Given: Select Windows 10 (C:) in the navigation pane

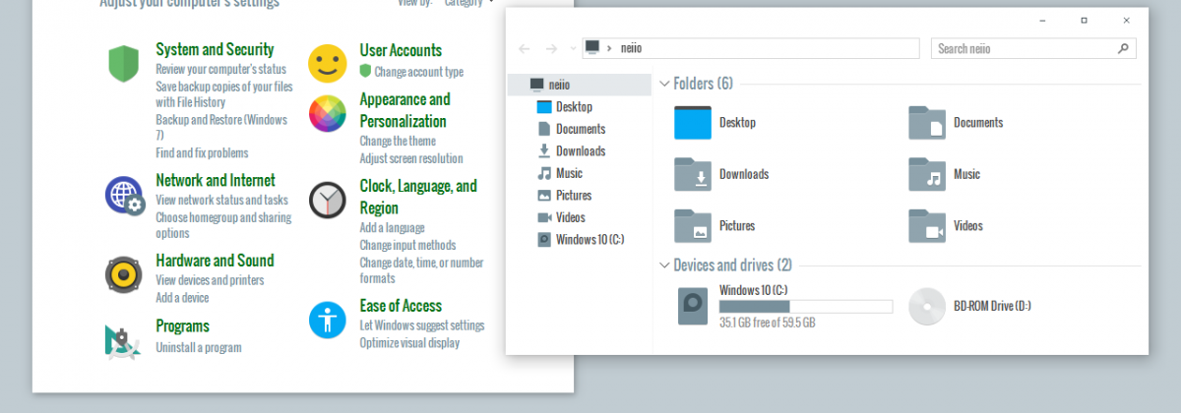Looking at the screenshot, I should 580,239.
